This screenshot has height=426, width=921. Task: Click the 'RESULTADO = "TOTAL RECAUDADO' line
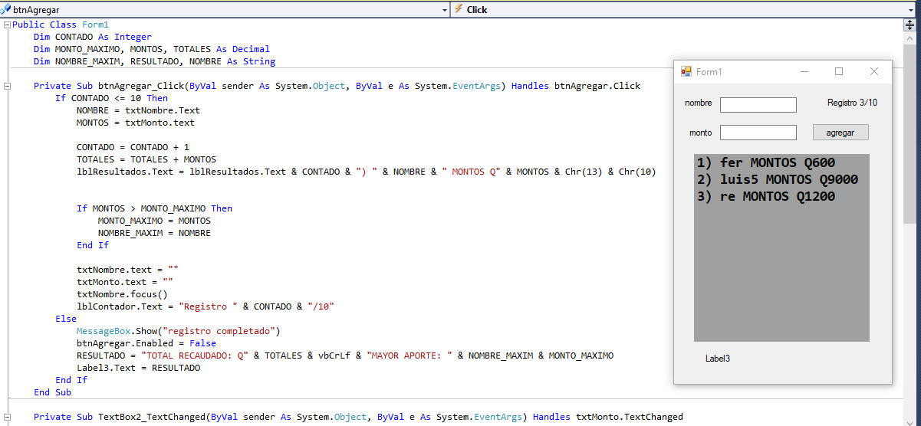click(345, 356)
